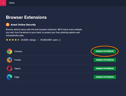126x96 pixels.
Task: Click the "24,000+ ratings" text
Action: tap(28, 40)
